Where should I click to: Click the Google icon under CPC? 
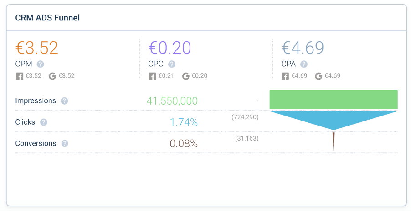point(186,76)
